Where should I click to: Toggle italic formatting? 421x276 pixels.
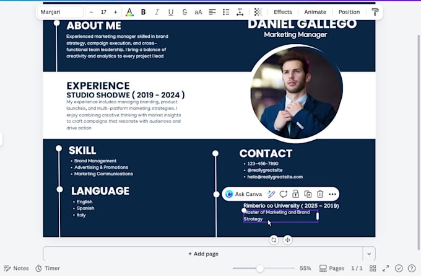tap(157, 12)
